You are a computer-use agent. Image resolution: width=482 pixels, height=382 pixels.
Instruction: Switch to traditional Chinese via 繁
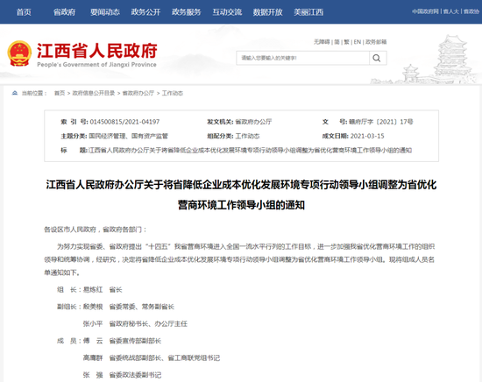(x=347, y=42)
